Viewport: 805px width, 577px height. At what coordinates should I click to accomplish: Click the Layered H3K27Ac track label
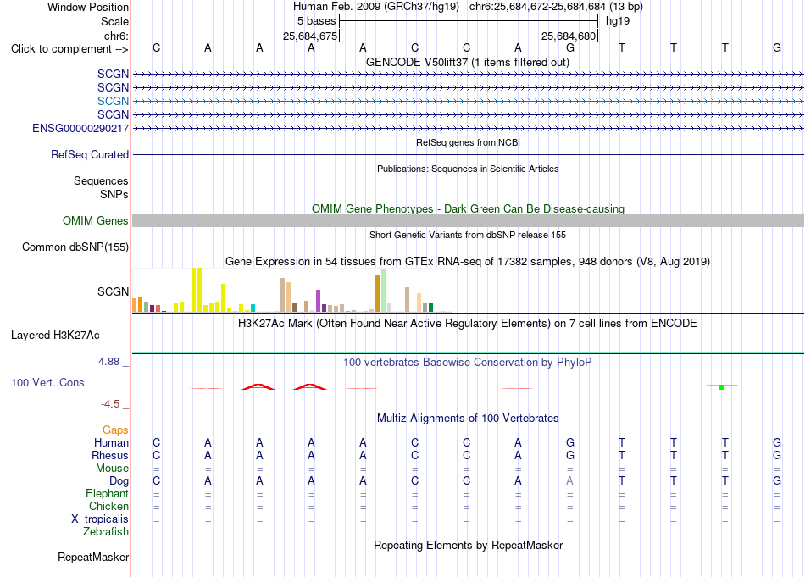coord(55,336)
